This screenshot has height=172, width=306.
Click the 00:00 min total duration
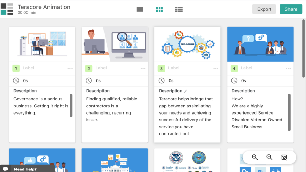(x=27, y=13)
